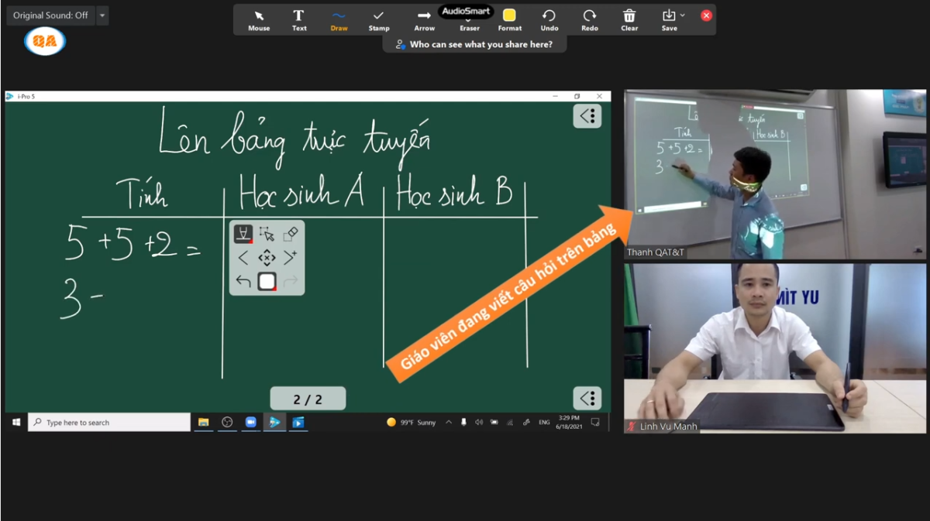Select the Linh Vu Manh video tile
The height and width of the screenshot is (521, 930).
775,348
